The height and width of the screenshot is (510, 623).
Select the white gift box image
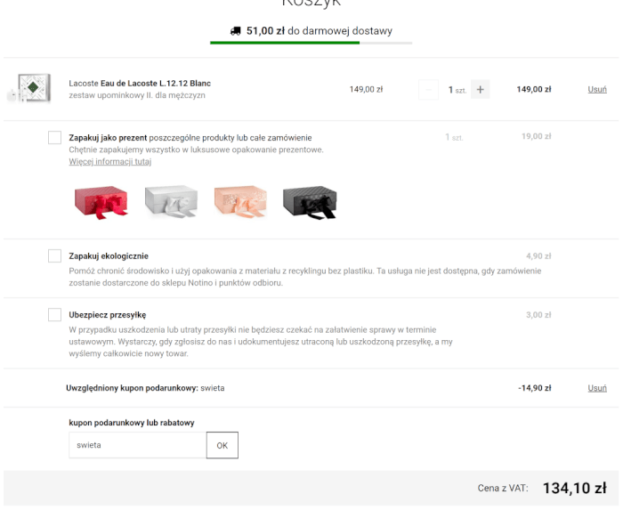point(170,201)
